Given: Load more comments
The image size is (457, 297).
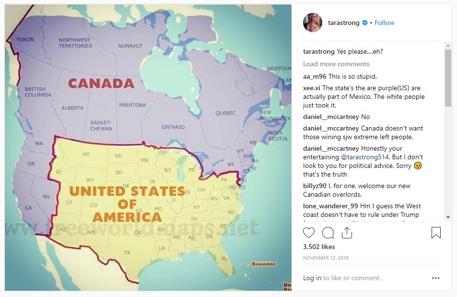Looking at the screenshot, I should (336, 64).
